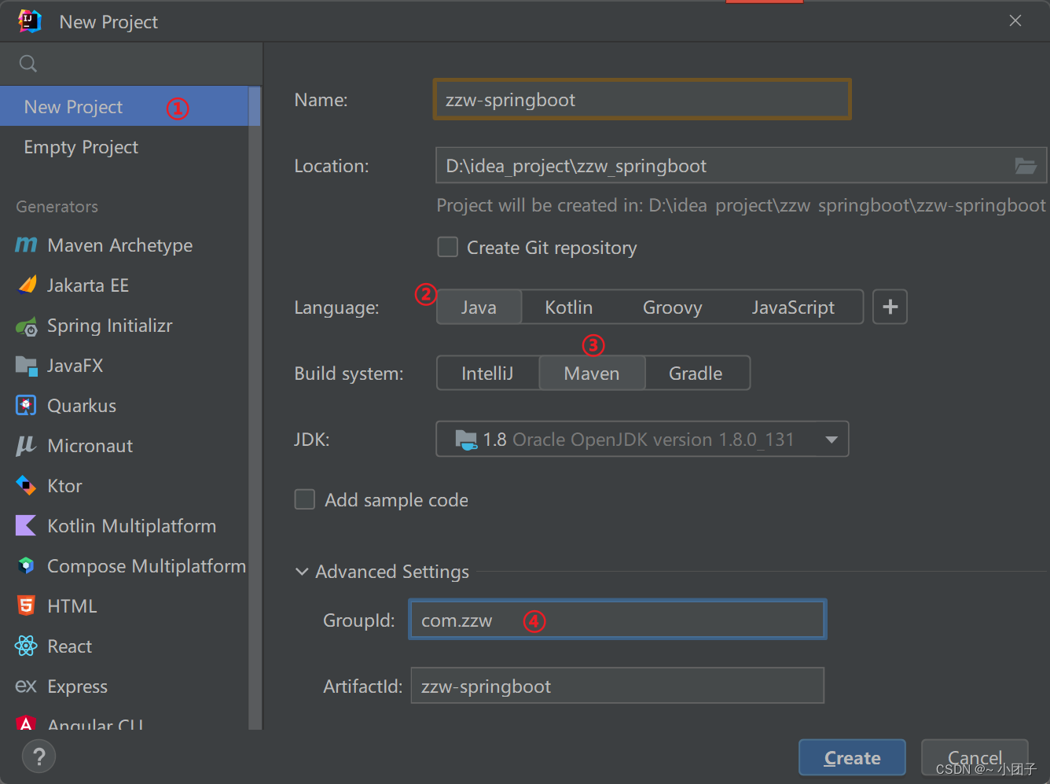The width and height of the screenshot is (1050, 784).
Task: Click the sidebar vertical scrollbar
Action: point(255,409)
